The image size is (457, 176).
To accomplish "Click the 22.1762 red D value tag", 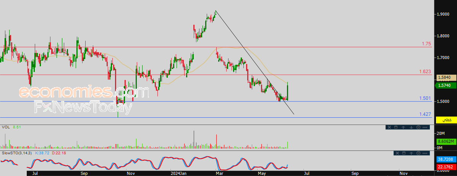I will tap(446, 166).
